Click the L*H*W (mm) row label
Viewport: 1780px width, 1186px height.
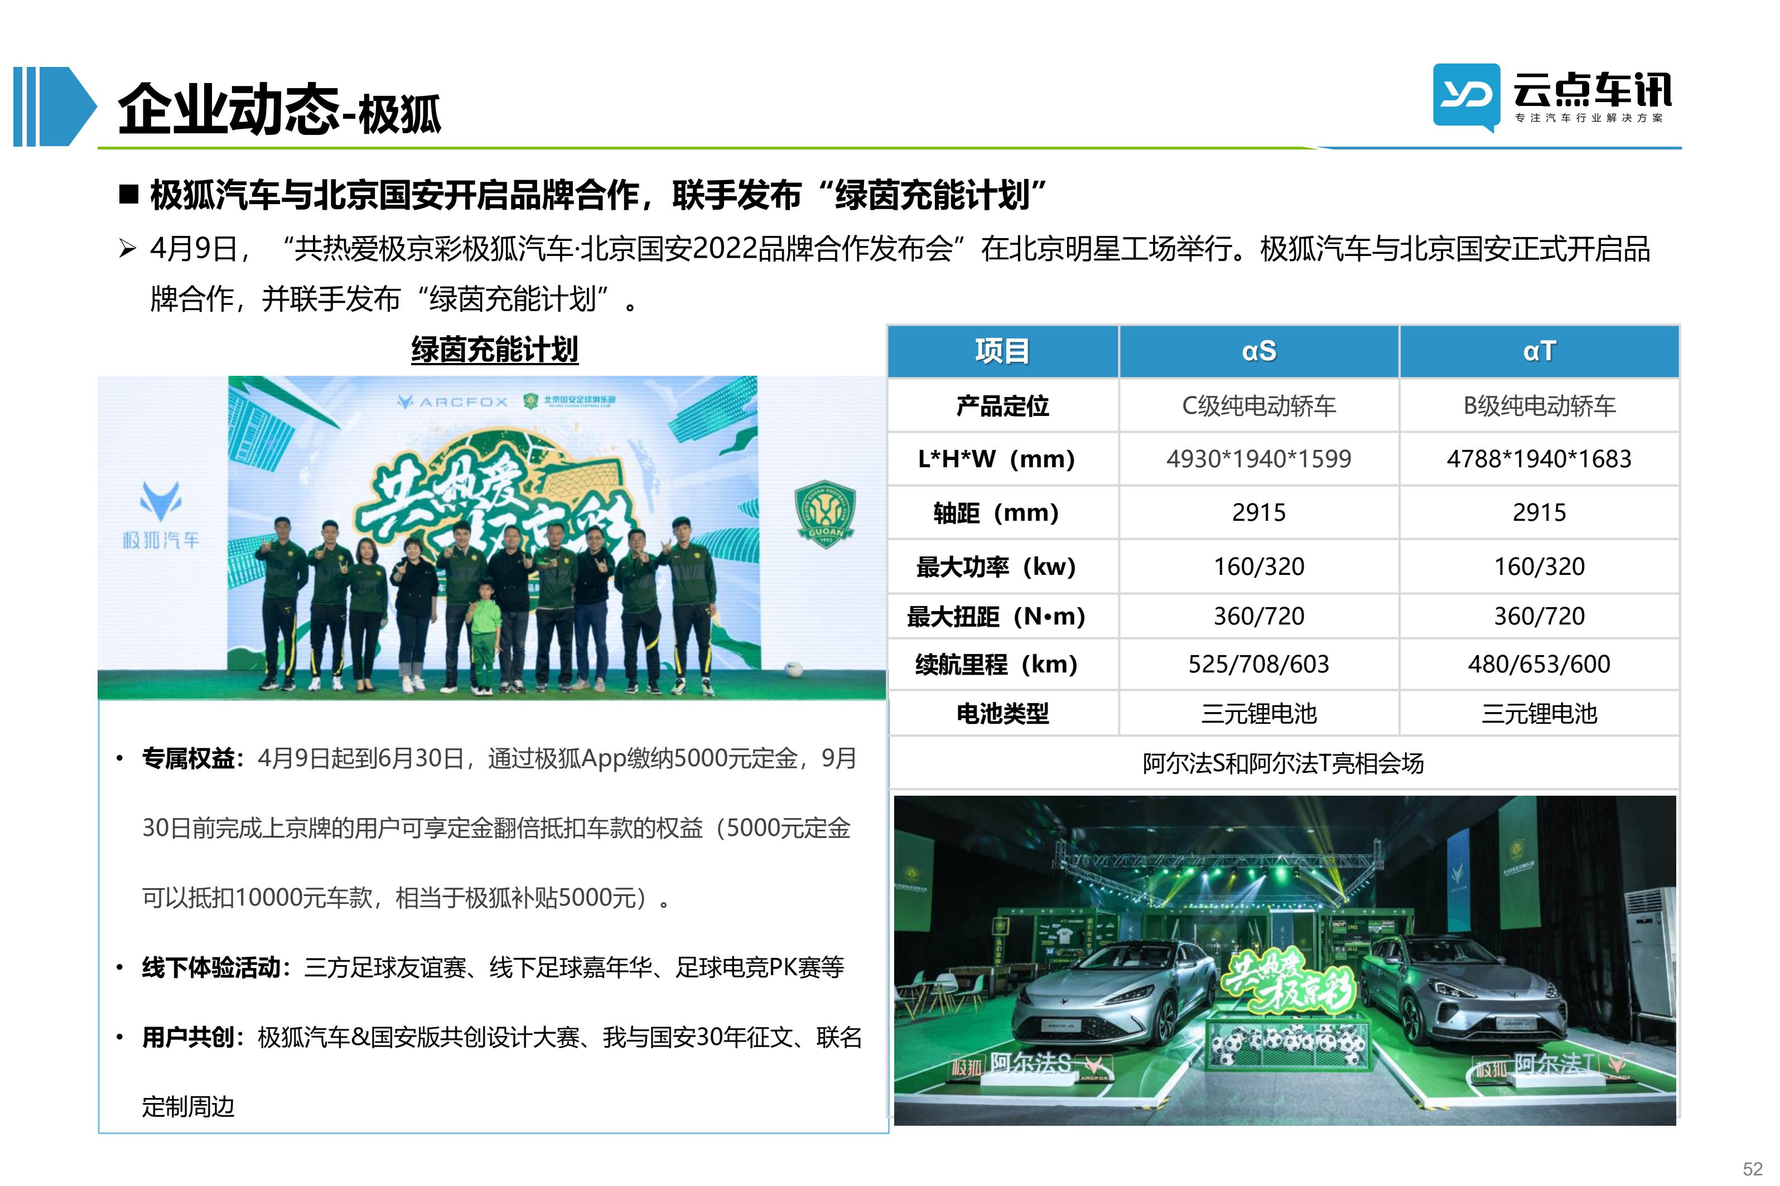tap(996, 459)
